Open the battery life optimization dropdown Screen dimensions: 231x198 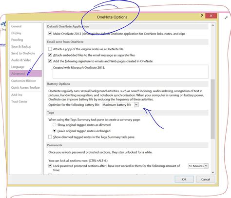136,105
